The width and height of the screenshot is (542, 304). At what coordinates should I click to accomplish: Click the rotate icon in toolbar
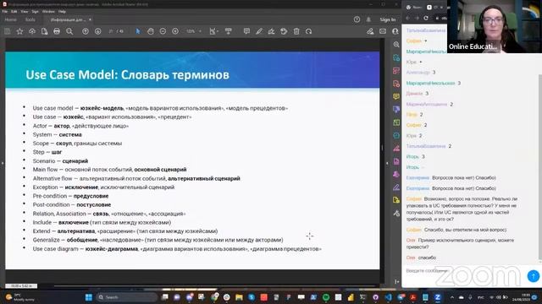click(308, 31)
